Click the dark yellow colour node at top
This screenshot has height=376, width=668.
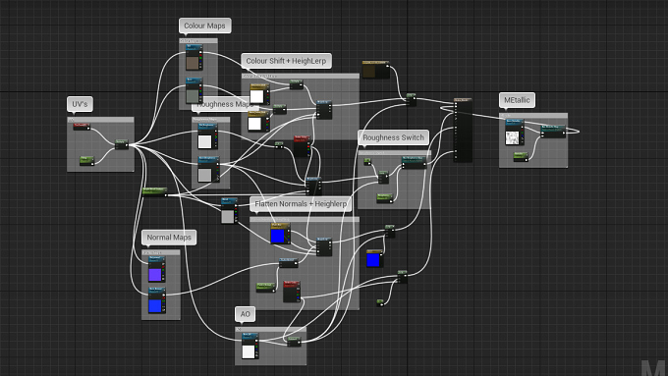[375, 70]
